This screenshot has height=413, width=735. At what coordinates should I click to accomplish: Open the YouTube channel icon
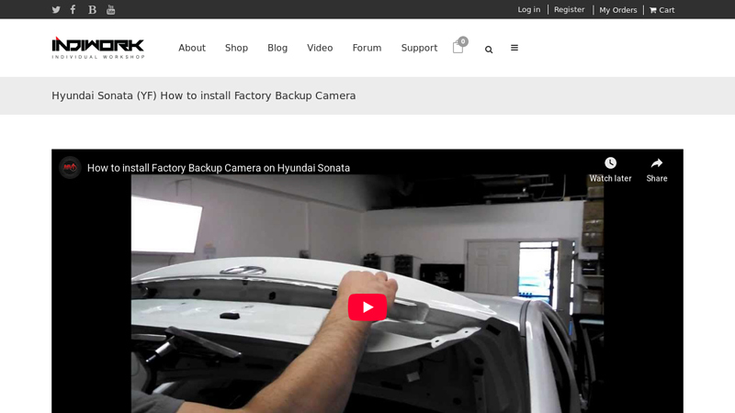tap(110, 9)
